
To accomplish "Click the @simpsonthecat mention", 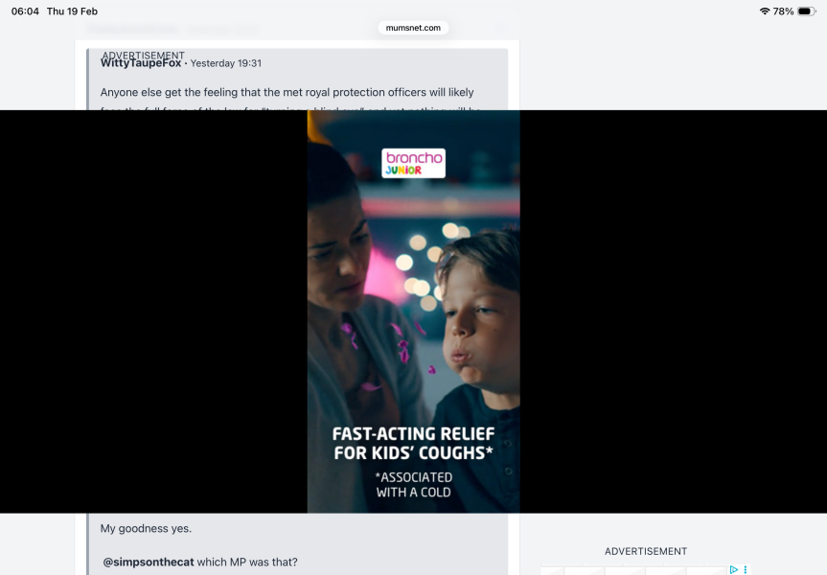I will click(148, 563).
